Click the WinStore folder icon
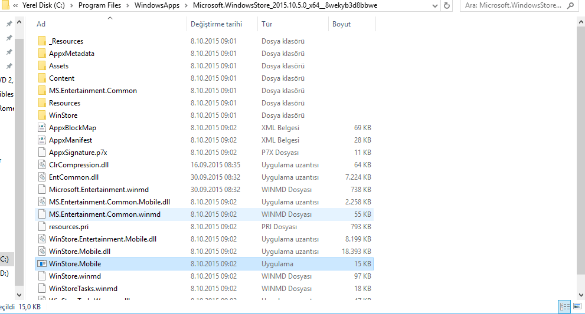585x314 pixels. pyautogui.click(x=42, y=115)
